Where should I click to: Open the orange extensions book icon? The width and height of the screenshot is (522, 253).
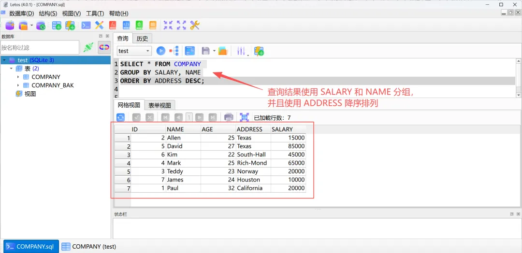pyautogui.click(x=152, y=25)
